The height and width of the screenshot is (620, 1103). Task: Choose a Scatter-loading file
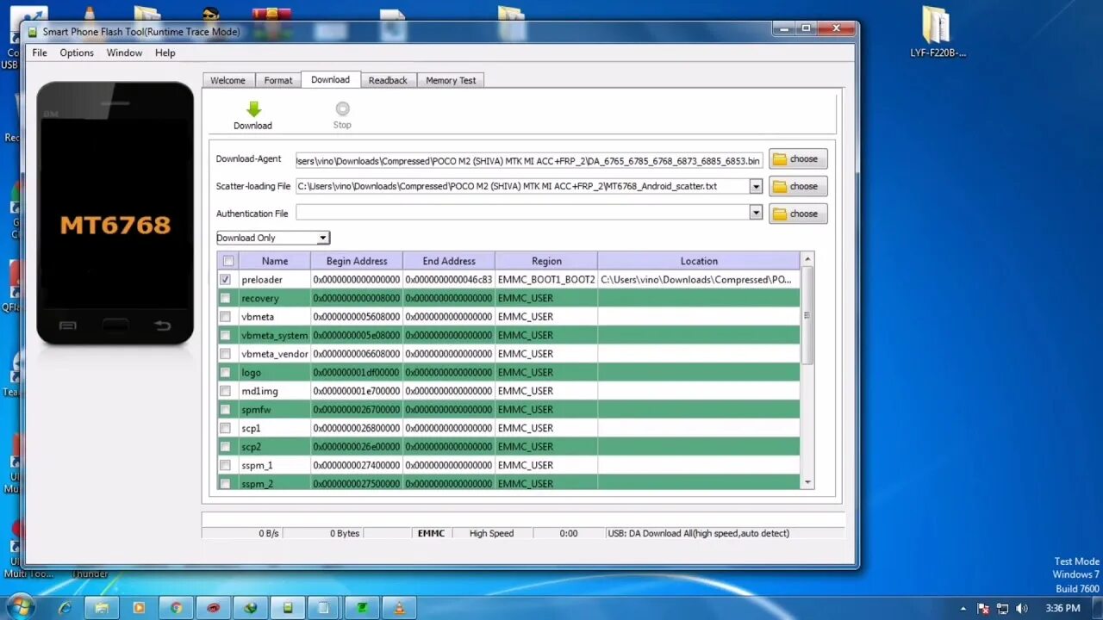coord(798,186)
